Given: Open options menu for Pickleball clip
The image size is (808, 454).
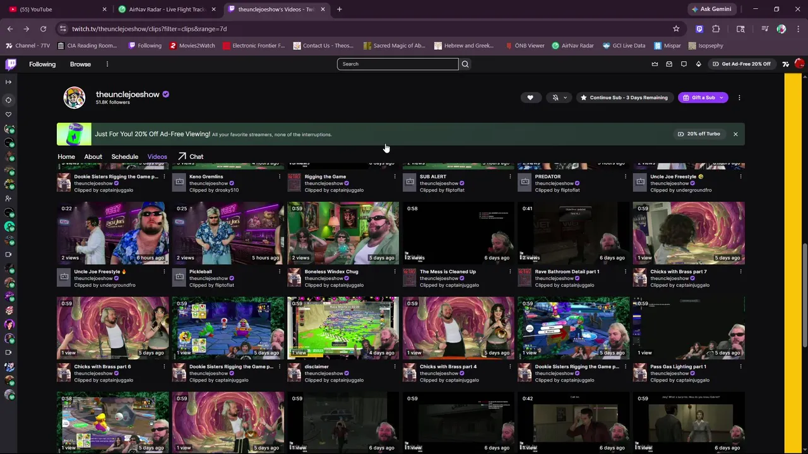Looking at the screenshot, I should pos(280,272).
